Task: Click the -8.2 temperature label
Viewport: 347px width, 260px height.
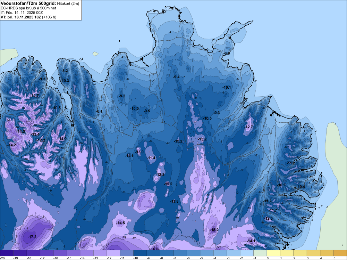Action: [x=65, y=71]
